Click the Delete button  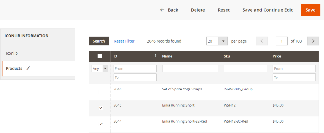198,10
